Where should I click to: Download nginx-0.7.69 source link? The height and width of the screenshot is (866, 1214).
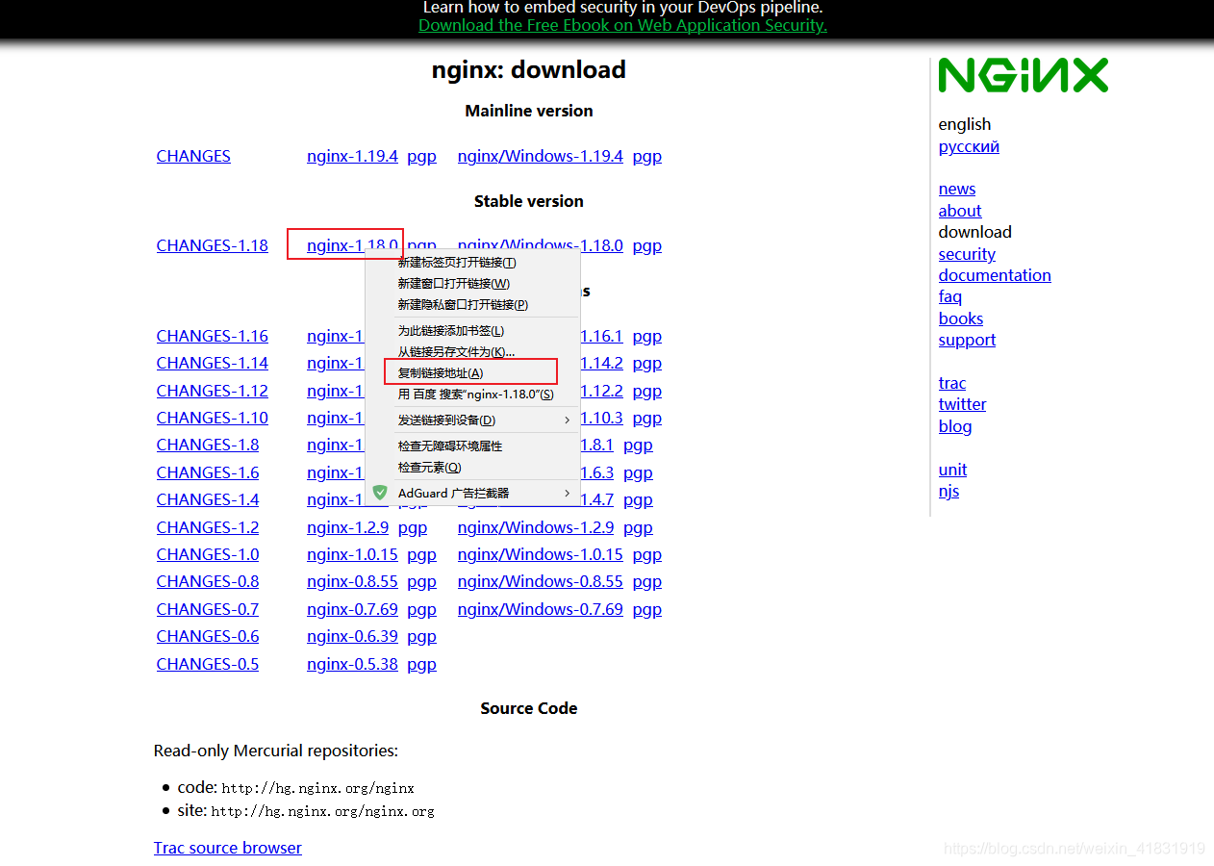(x=352, y=609)
